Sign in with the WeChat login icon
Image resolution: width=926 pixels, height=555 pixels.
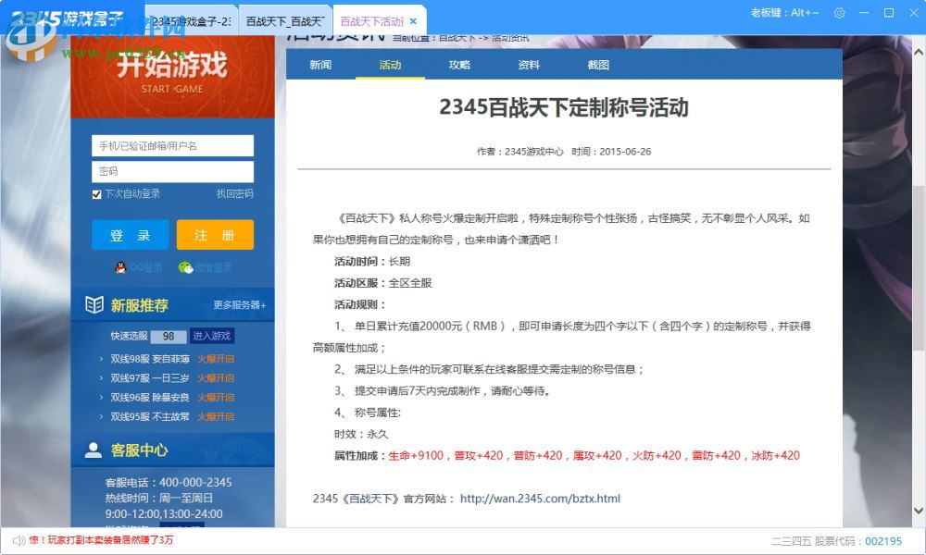185,267
